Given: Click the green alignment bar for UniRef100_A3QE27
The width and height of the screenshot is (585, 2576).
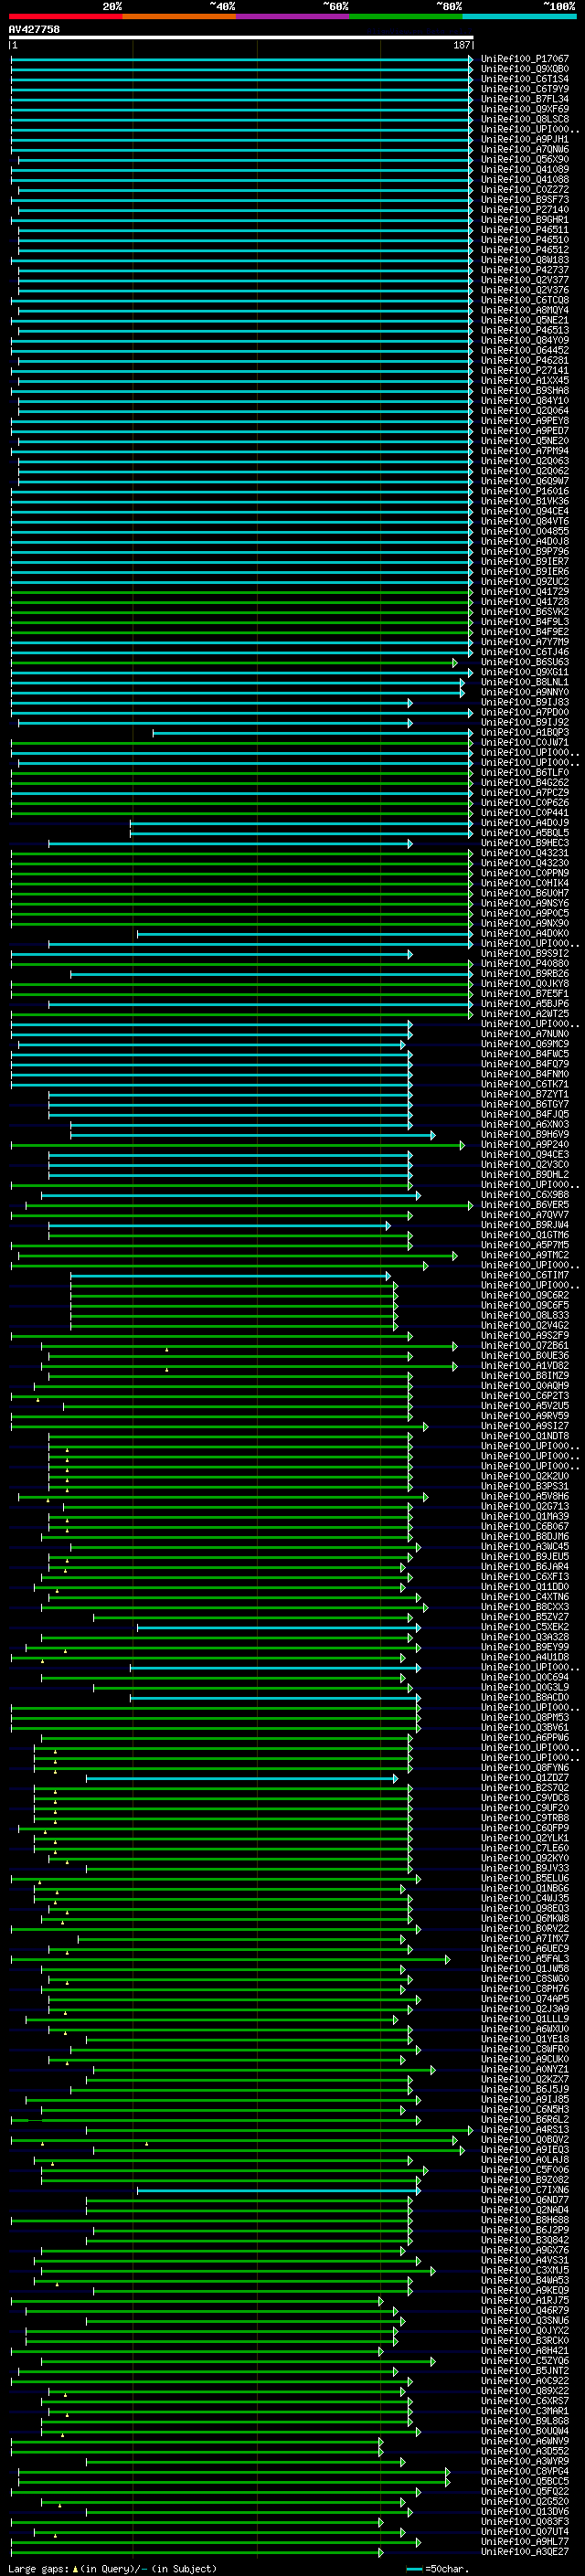Looking at the screenshot, I should [197, 2551].
